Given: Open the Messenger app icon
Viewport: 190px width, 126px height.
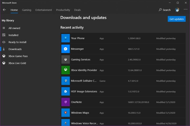Looking at the screenshot, I should point(65,49).
